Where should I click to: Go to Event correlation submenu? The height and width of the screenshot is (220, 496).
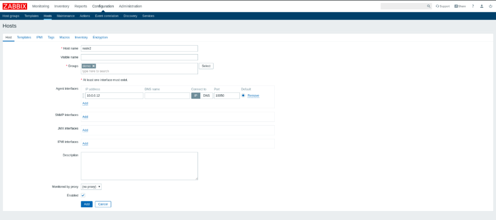click(107, 16)
